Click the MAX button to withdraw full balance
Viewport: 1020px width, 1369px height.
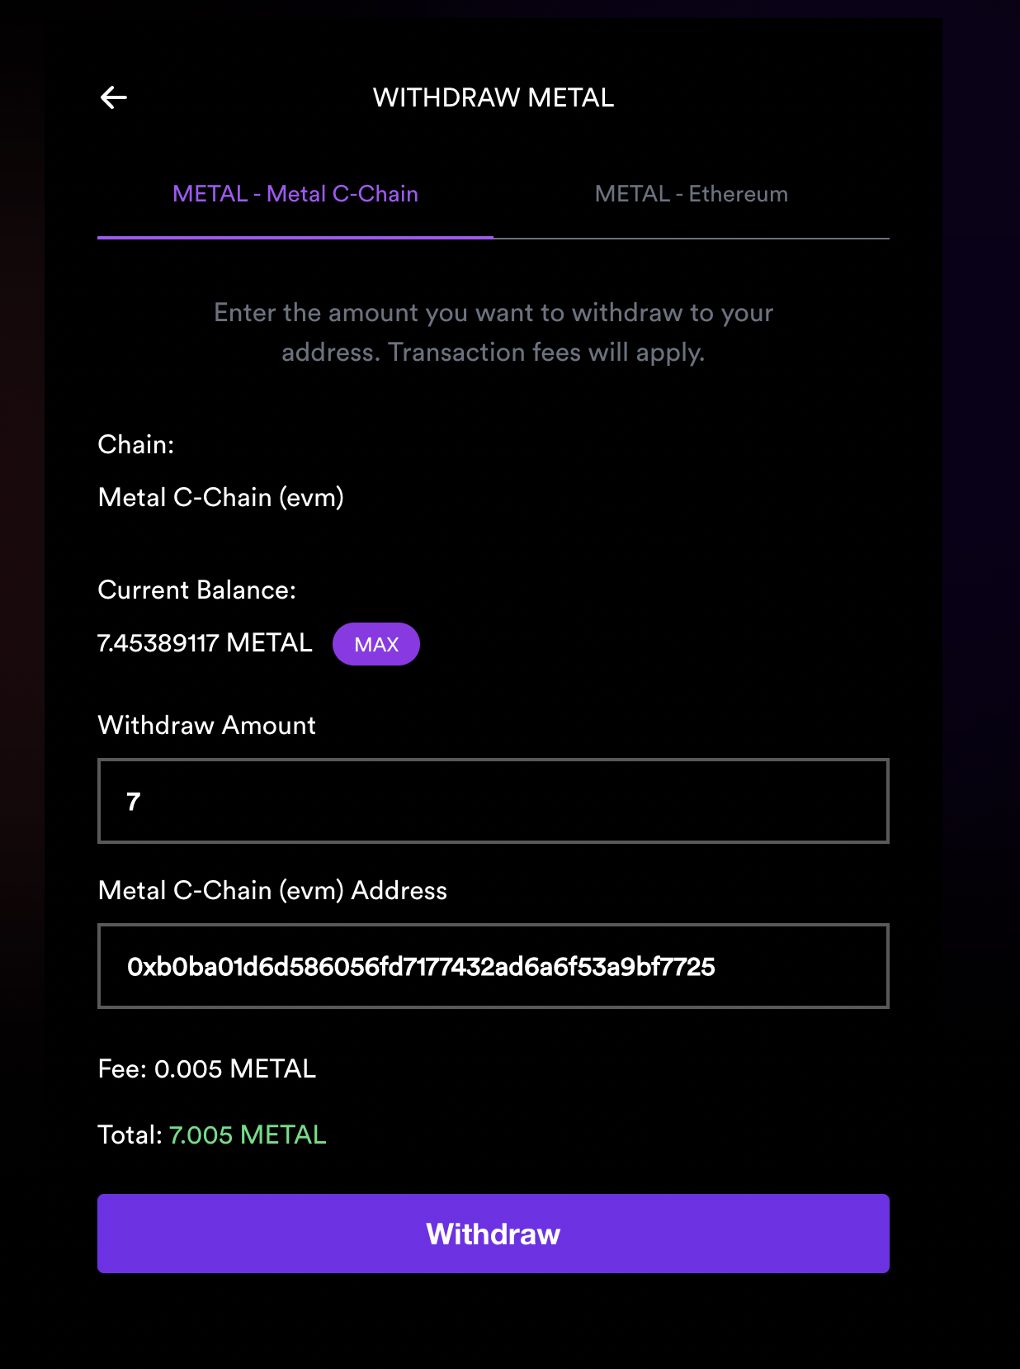pyautogui.click(x=375, y=643)
